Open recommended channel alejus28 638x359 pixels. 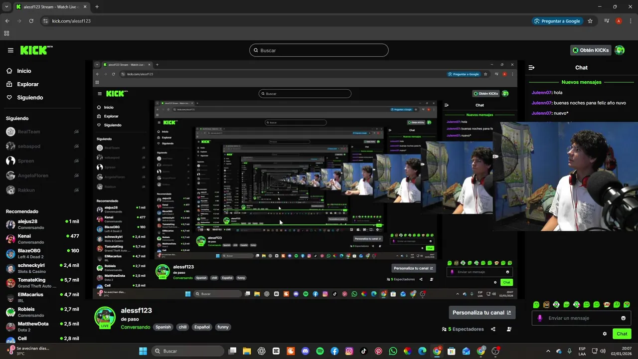pos(42,224)
